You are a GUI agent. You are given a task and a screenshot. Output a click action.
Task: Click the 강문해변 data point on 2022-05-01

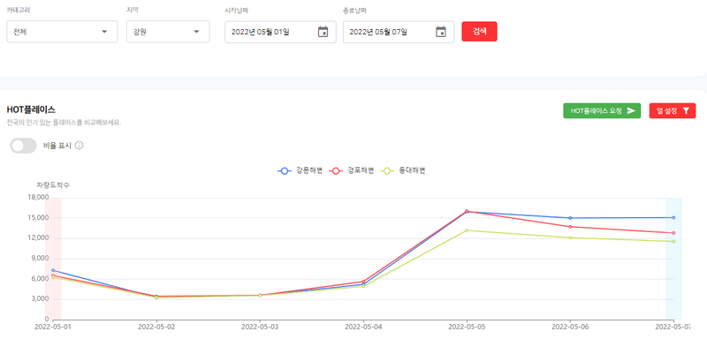[53, 270]
